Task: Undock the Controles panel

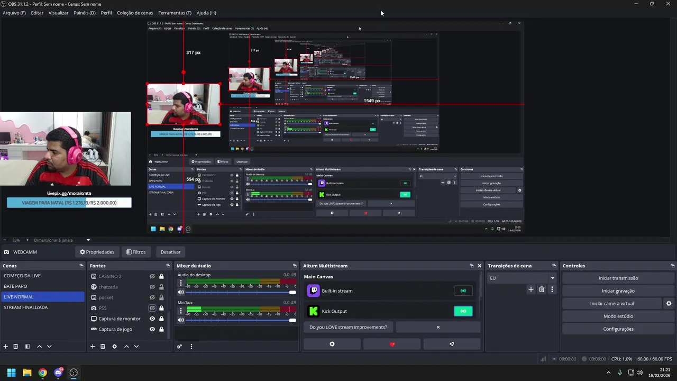Action: (x=673, y=266)
